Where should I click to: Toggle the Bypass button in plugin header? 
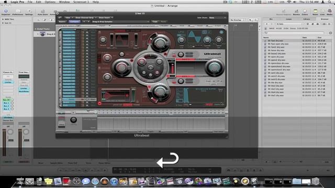coord(62,21)
